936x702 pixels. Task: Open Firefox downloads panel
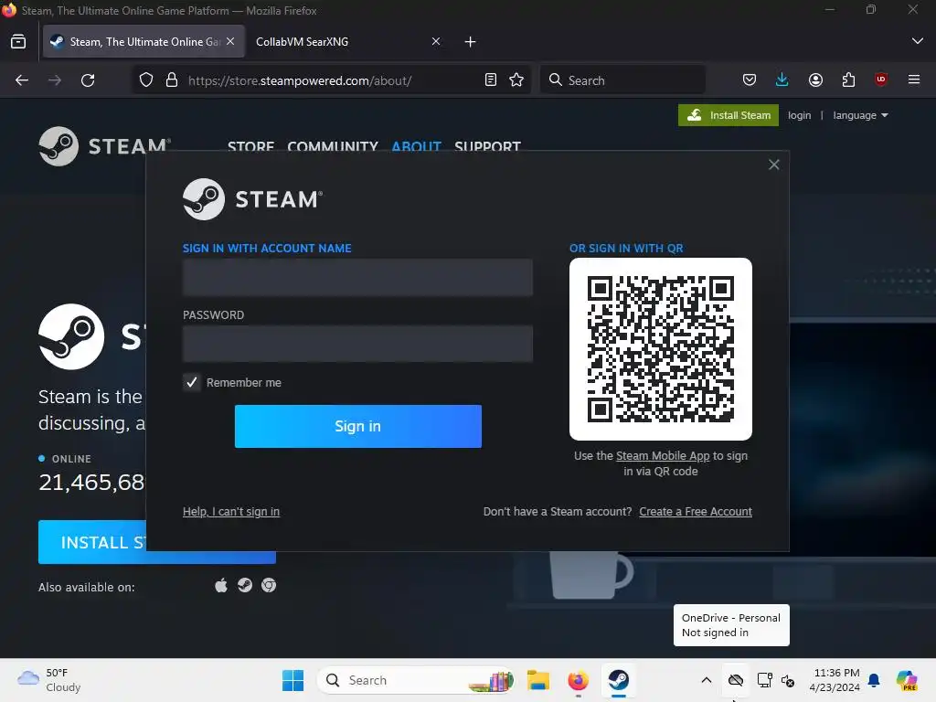pos(782,80)
